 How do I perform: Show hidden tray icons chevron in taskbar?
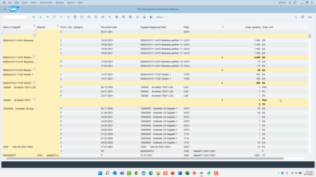point(278,173)
